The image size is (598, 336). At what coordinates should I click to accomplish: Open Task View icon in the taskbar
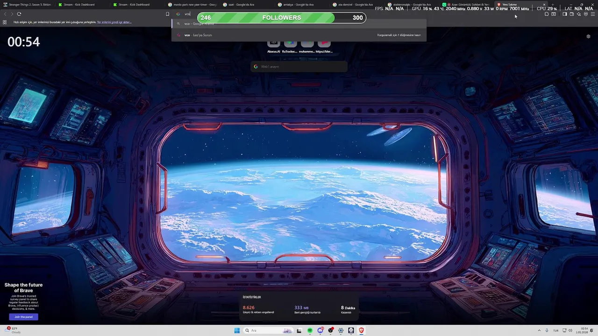click(x=299, y=330)
